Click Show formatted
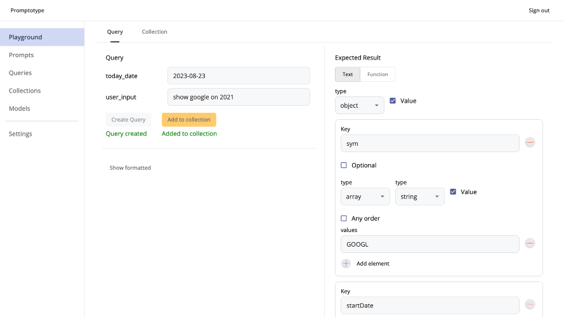 coord(130,168)
